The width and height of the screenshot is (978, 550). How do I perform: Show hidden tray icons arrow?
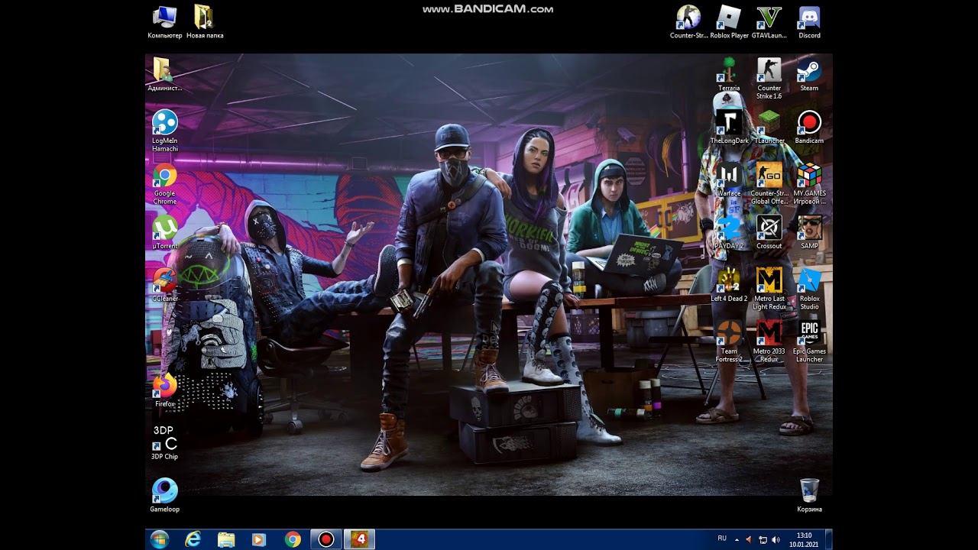tap(737, 539)
